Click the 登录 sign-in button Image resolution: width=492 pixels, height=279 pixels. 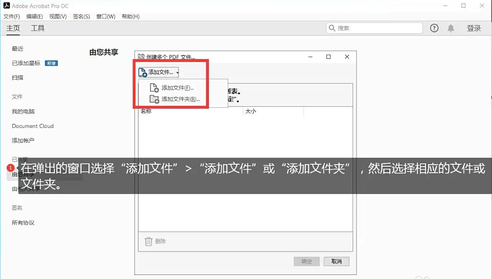[474, 28]
